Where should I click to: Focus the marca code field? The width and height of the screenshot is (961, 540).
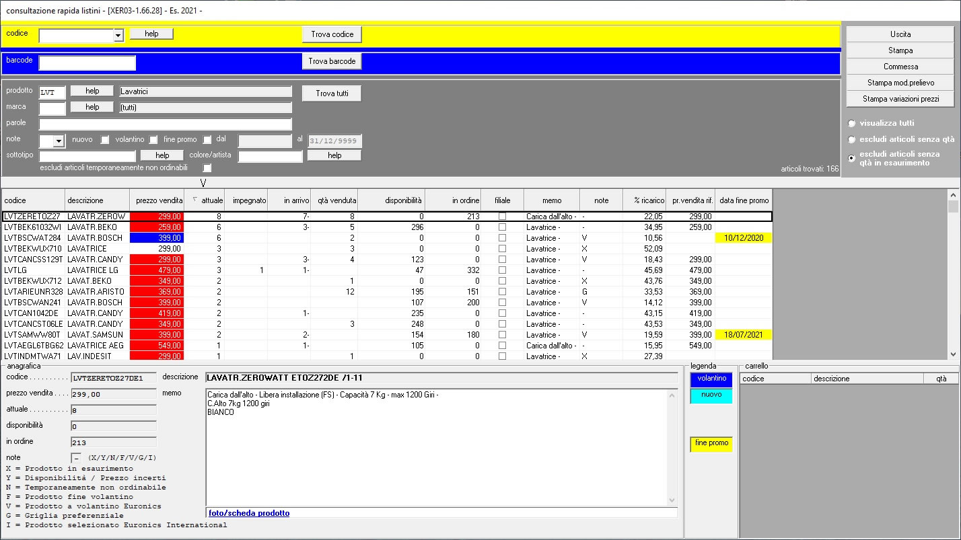click(x=52, y=108)
